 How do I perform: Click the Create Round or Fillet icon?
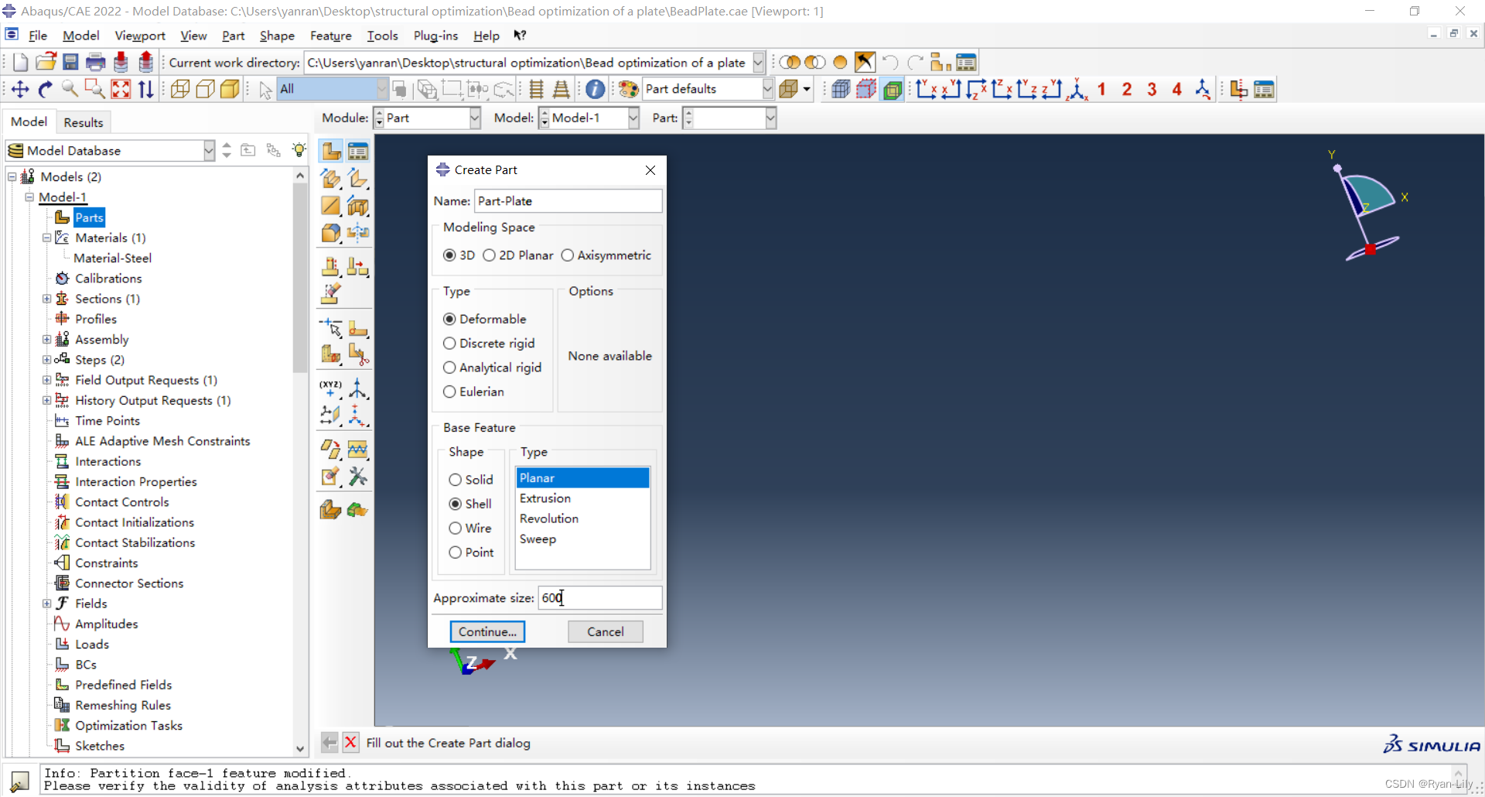click(330, 233)
